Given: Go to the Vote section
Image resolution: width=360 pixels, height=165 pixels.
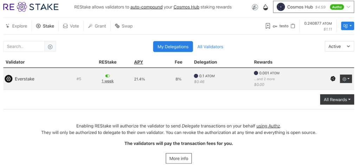Looking at the screenshot, I should click(71, 26).
